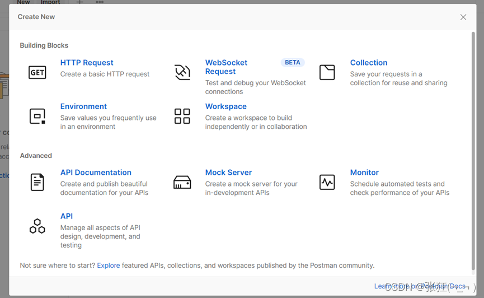Click the Monitor pulse icon
Image resolution: width=484 pixels, height=298 pixels.
pos(327,182)
